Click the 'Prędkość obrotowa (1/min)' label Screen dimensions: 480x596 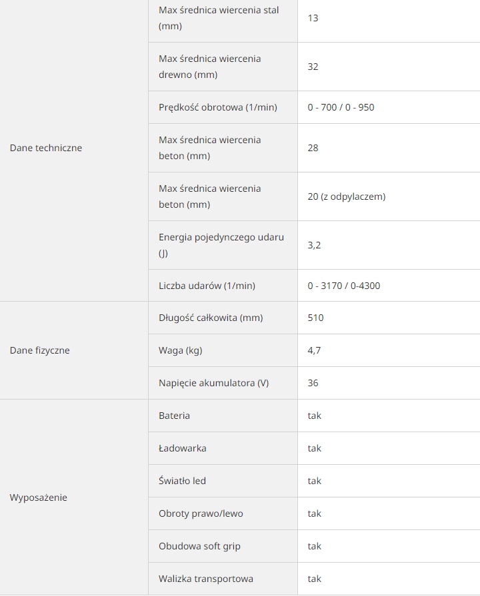click(218, 107)
